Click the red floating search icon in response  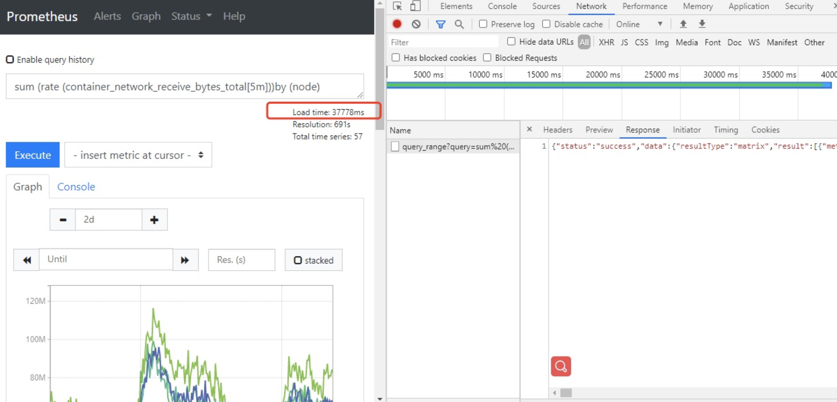tap(561, 366)
